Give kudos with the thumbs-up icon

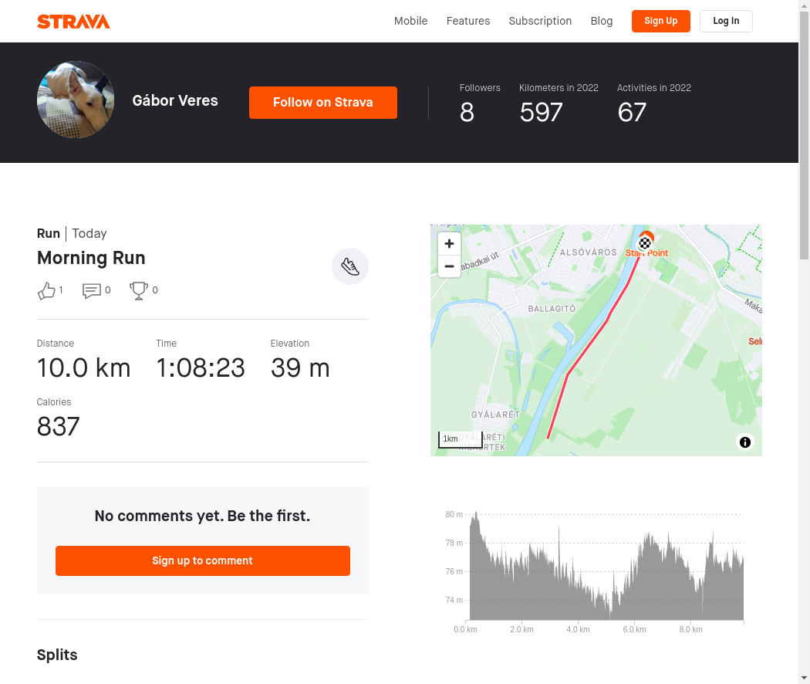click(x=46, y=290)
